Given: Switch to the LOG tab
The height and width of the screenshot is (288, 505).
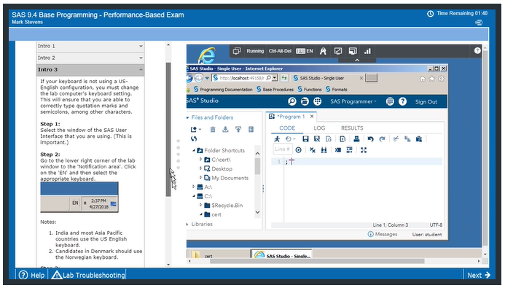Looking at the screenshot, I should point(319,128).
